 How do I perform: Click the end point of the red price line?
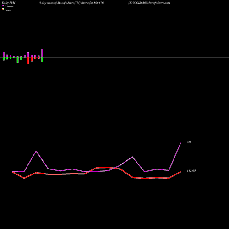[x=180, y=172]
